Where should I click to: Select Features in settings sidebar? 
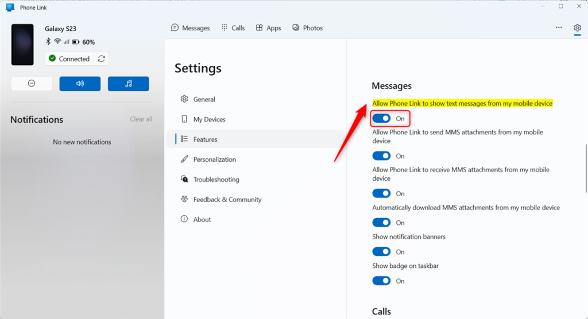click(x=256, y=139)
